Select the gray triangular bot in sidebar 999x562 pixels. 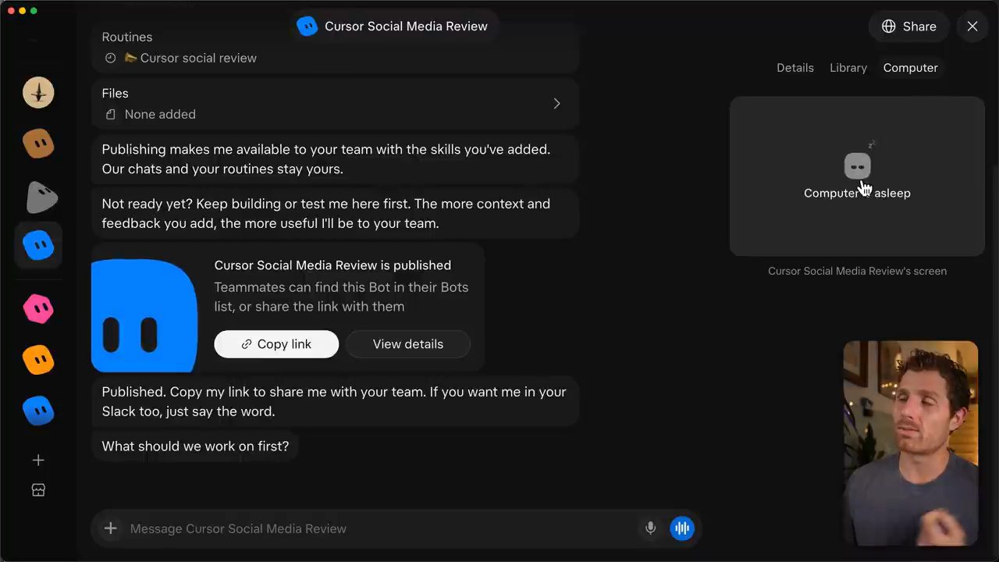click(41, 197)
